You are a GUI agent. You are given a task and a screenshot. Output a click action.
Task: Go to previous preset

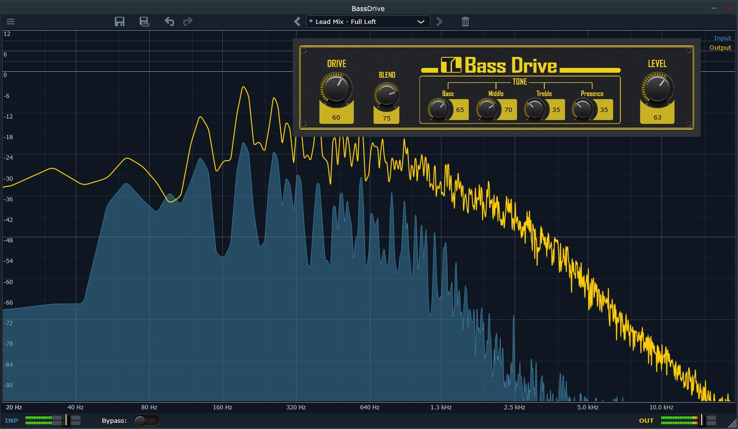coord(297,22)
